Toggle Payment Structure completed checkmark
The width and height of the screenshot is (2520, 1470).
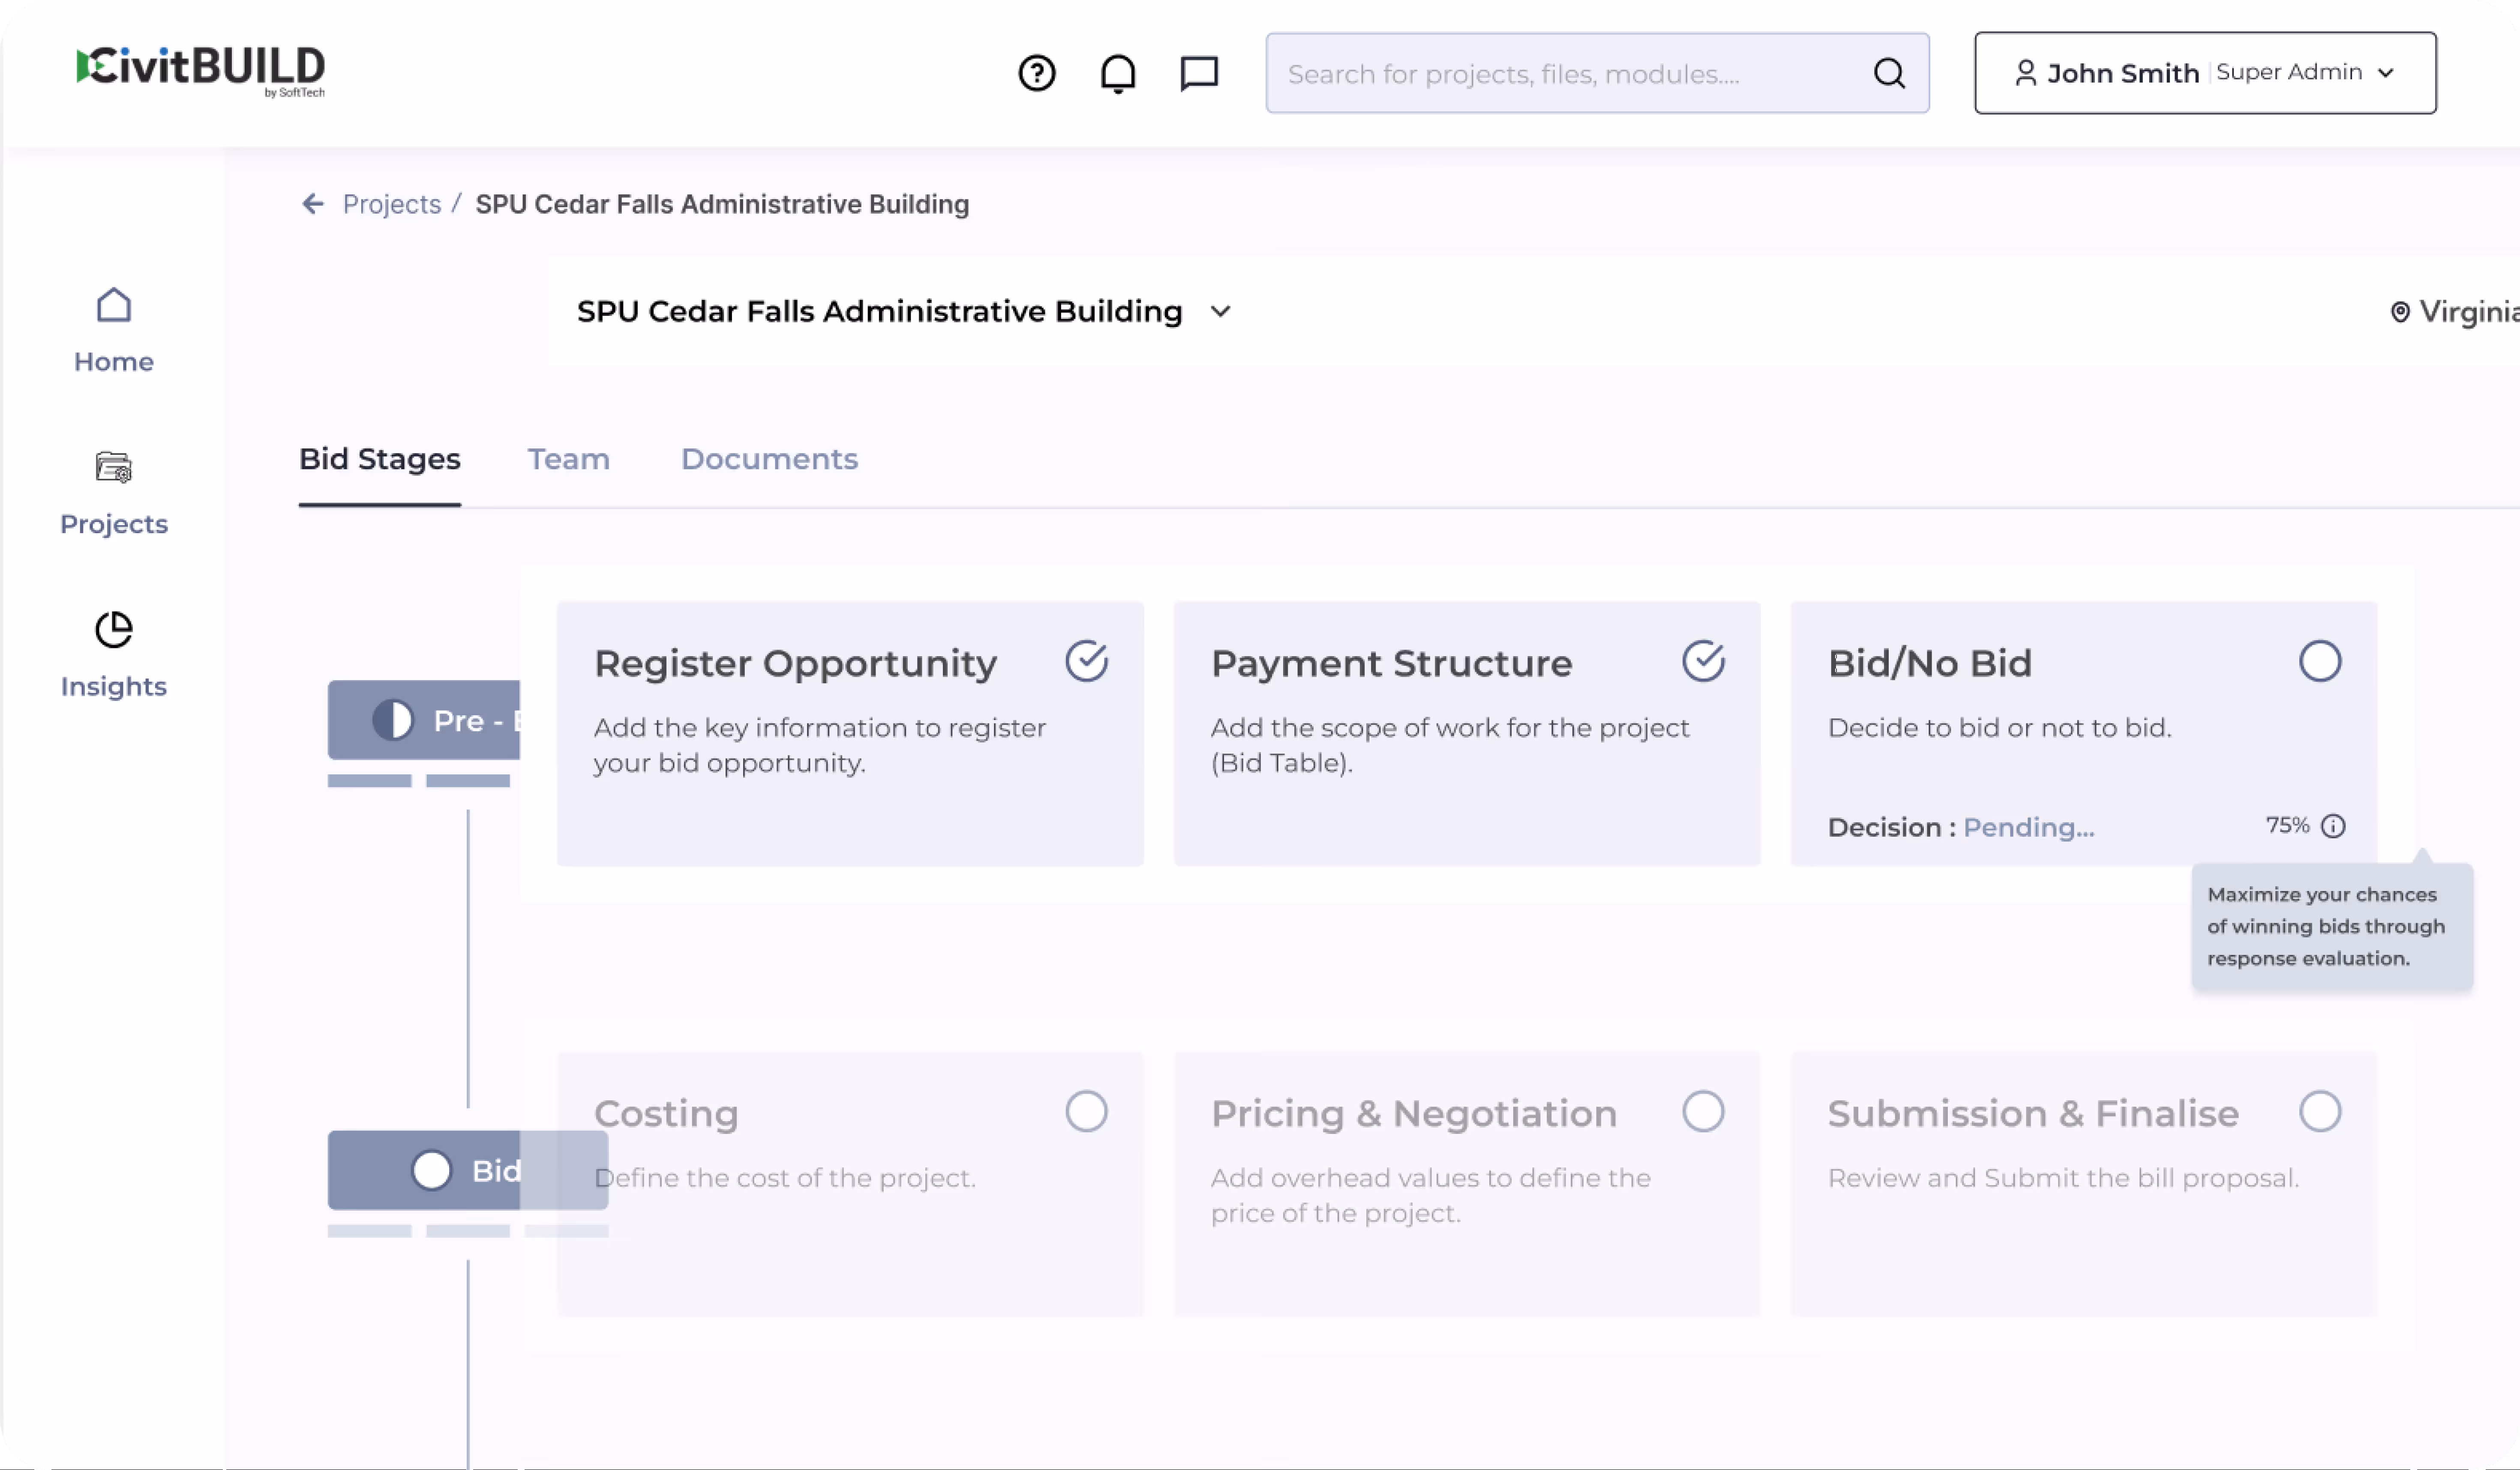tap(1703, 661)
